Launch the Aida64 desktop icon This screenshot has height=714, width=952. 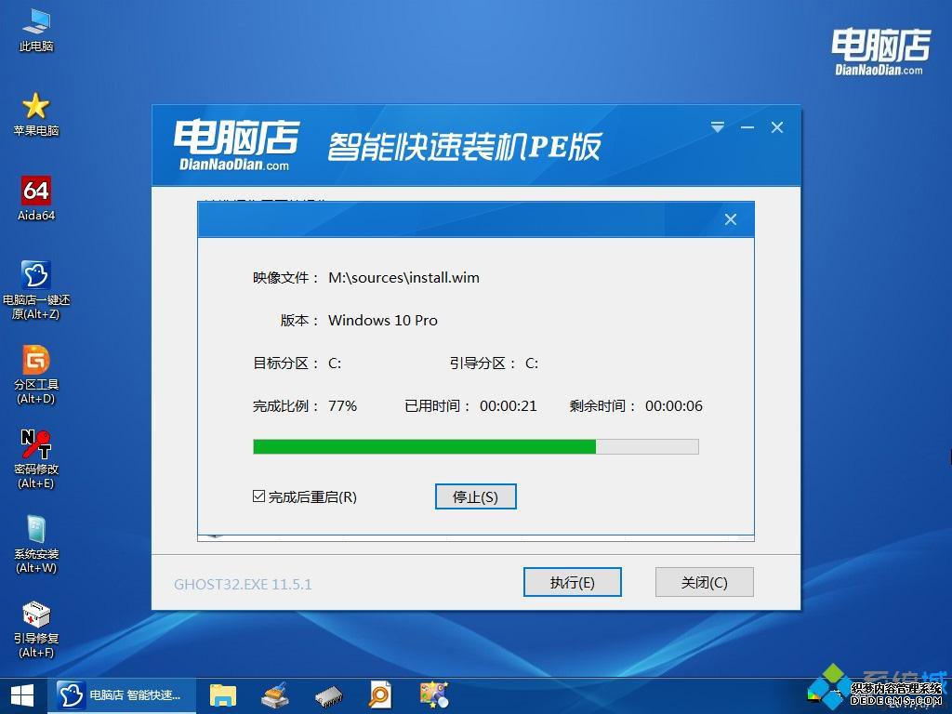pos(36,199)
